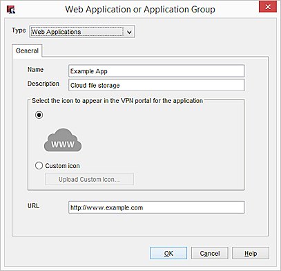
Task: Click the Description input field
Action: (156, 85)
